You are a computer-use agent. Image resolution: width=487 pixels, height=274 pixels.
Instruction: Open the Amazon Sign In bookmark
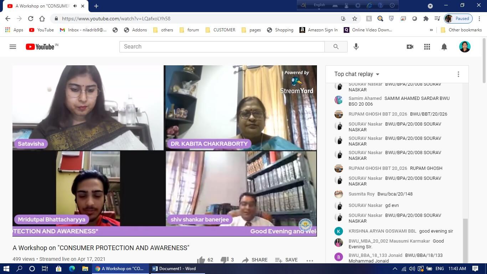point(318,30)
